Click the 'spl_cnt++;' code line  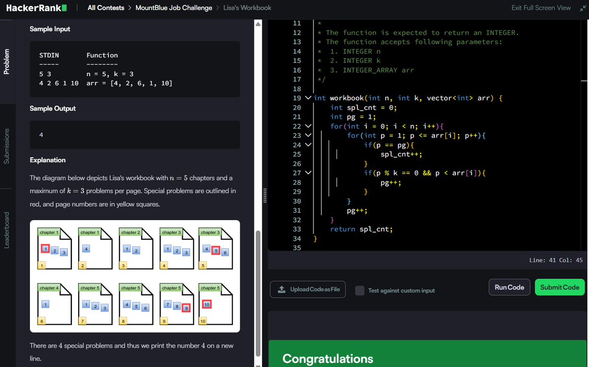(x=401, y=154)
